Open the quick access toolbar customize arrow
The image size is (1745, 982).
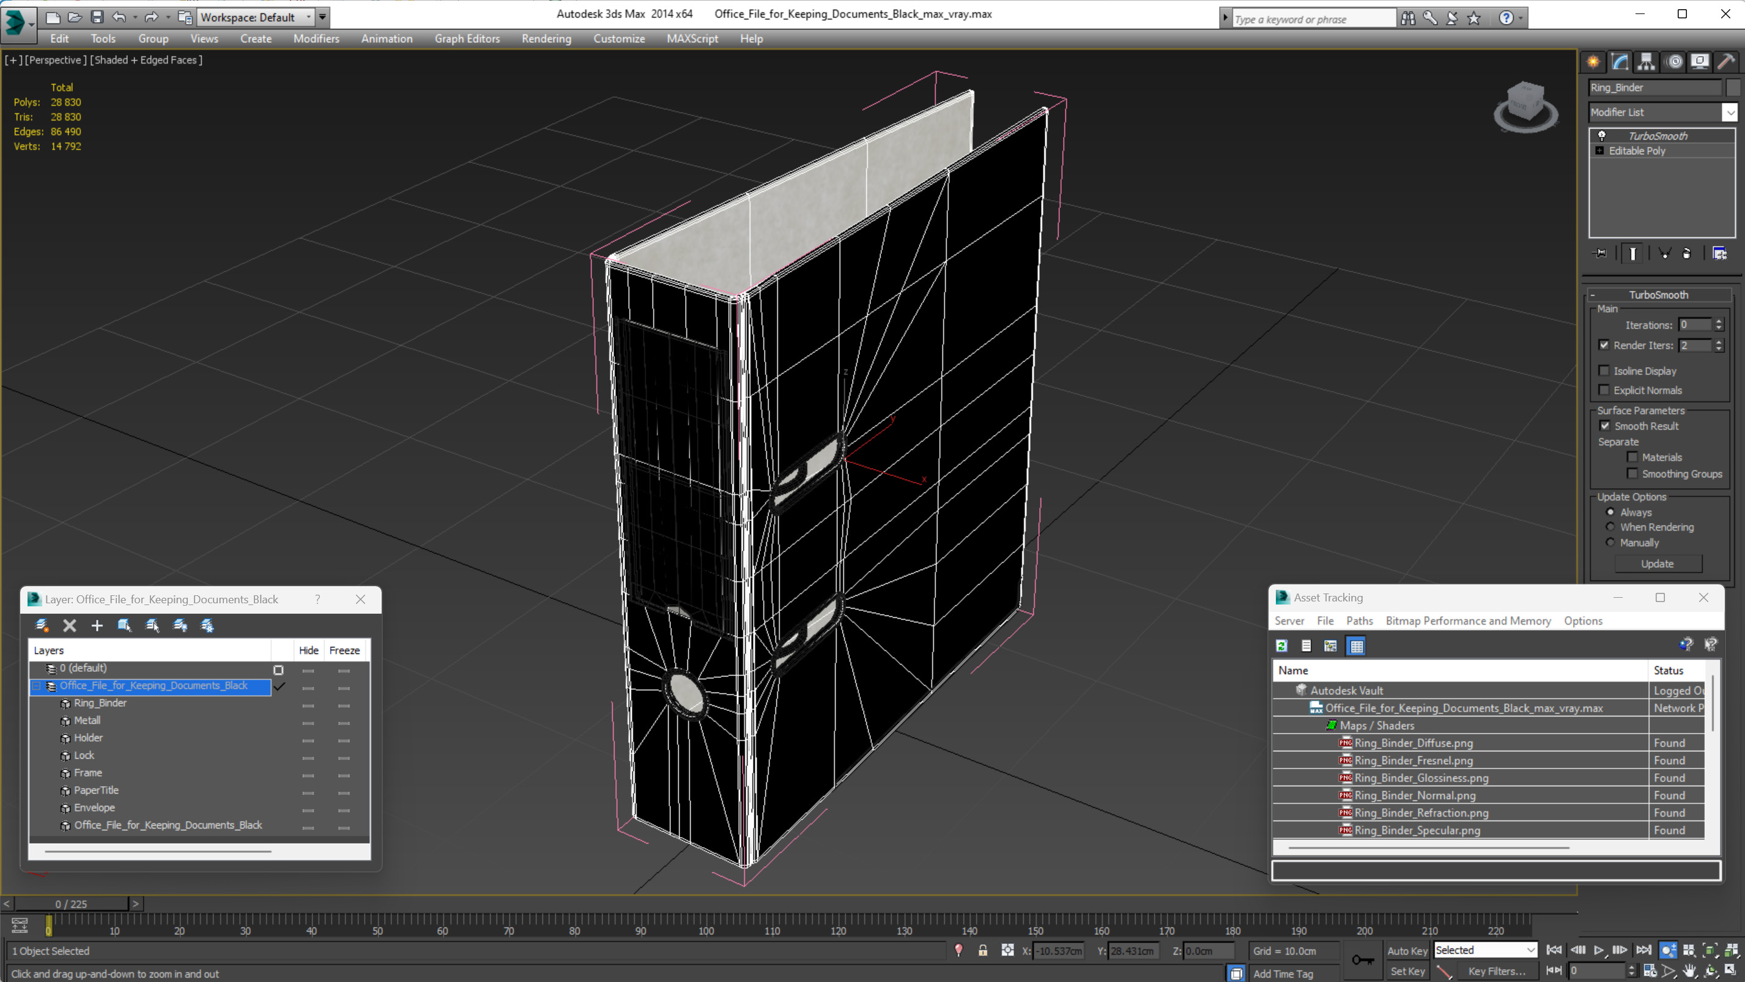coord(322,17)
